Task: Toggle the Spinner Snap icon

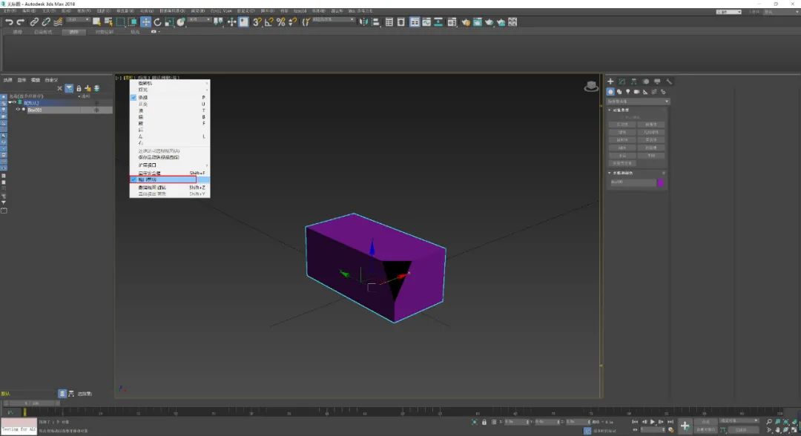Action: (x=293, y=22)
